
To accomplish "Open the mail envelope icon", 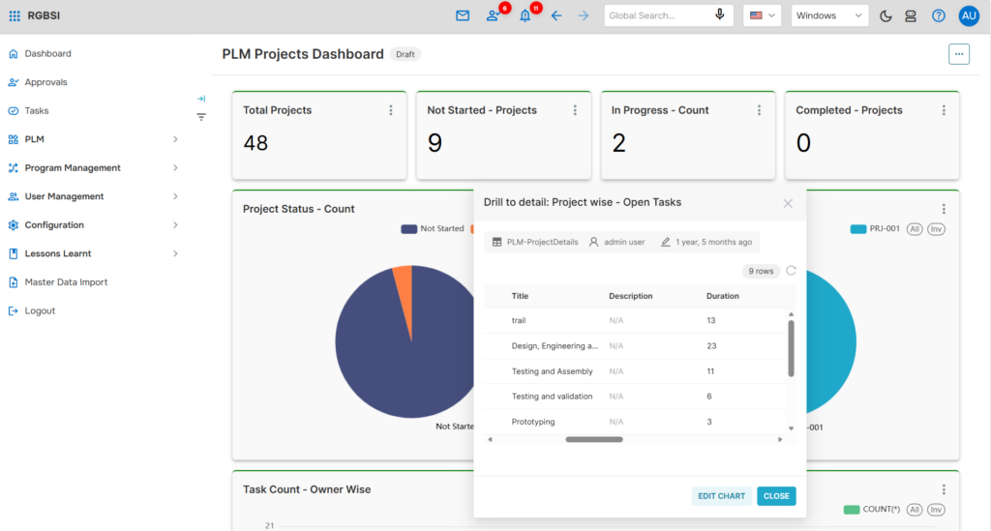I will pyautogui.click(x=463, y=15).
